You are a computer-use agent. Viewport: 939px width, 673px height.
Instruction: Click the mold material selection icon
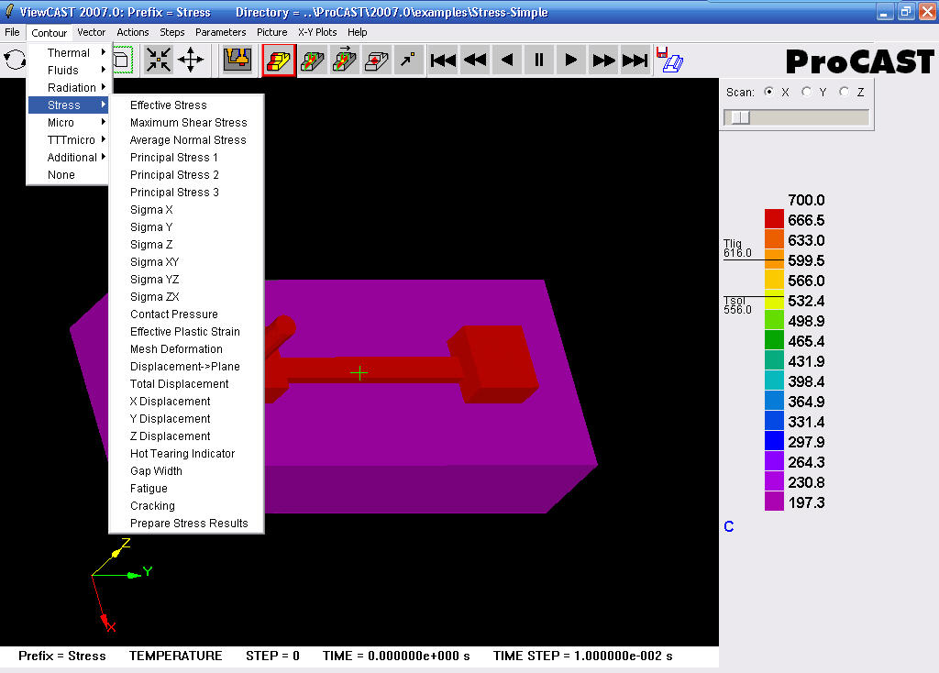pyautogui.click(x=238, y=60)
